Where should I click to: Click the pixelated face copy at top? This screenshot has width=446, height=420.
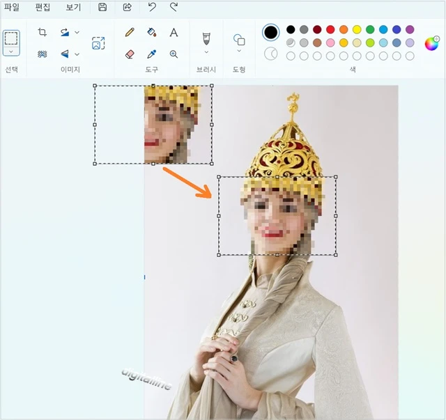coord(171,125)
